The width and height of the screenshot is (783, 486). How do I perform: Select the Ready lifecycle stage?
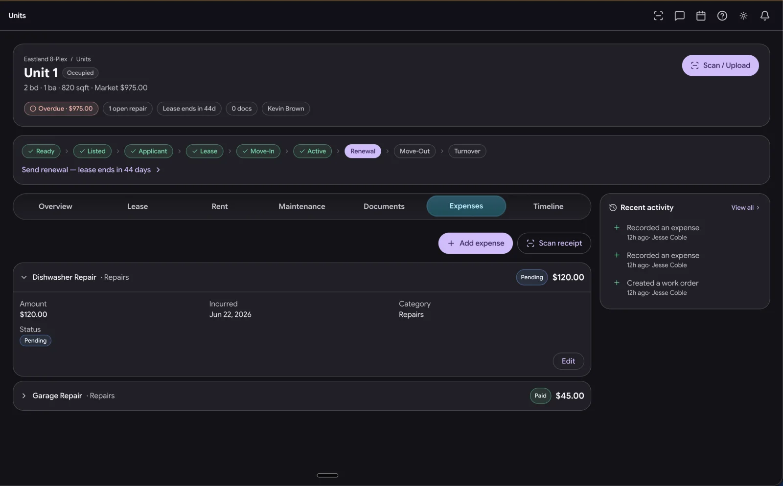tap(41, 151)
